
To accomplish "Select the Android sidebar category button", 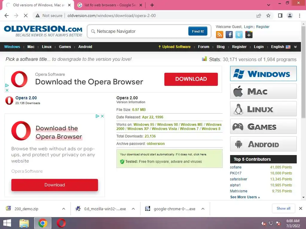I will tap(263, 144).
